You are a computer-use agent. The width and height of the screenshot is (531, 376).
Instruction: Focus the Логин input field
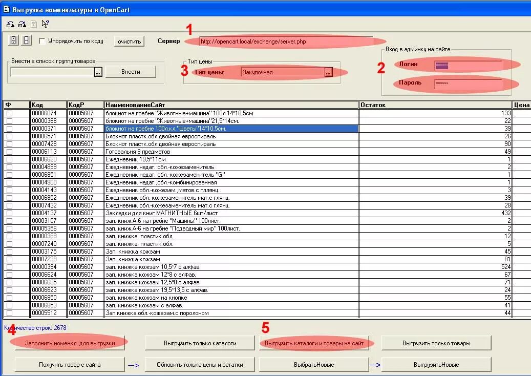click(x=468, y=66)
